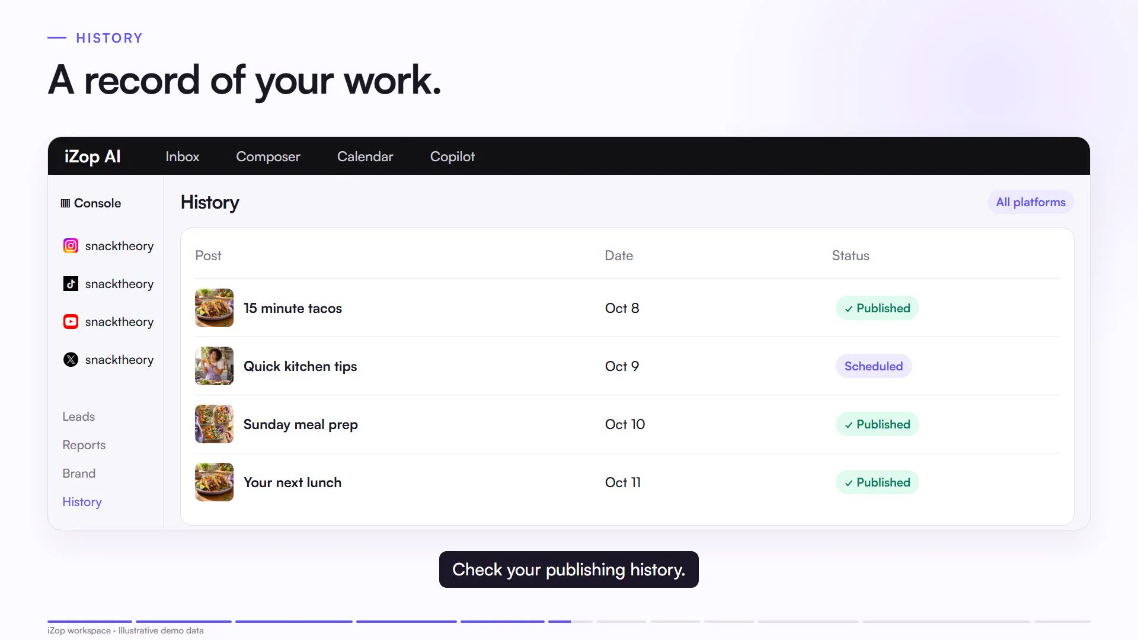Click the Instagram icon for snacktheory
This screenshot has width=1138, height=640.
71,246
